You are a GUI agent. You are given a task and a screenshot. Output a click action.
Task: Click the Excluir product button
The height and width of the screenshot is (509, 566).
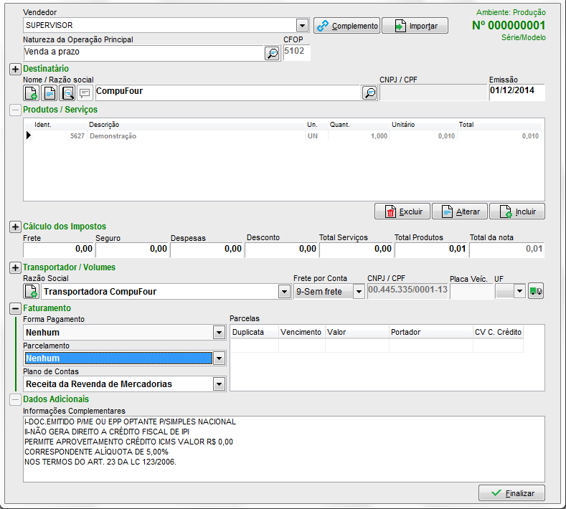402,211
